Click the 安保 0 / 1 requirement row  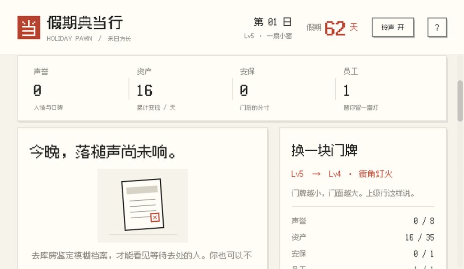(363, 254)
